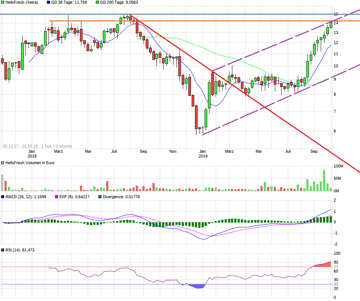Click the Jan. 2018 time axis label

coord(32,154)
